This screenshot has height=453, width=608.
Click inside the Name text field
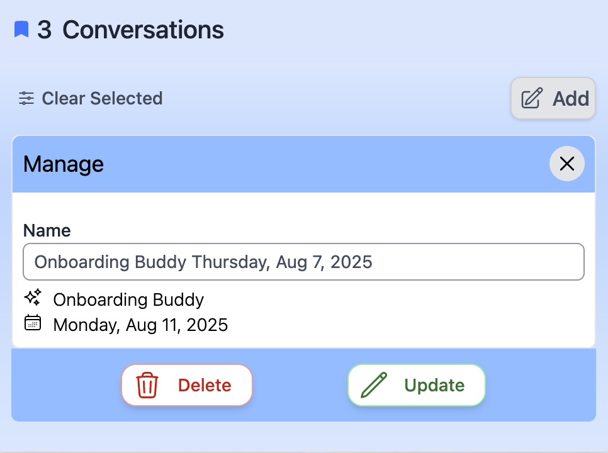tap(304, 262)
